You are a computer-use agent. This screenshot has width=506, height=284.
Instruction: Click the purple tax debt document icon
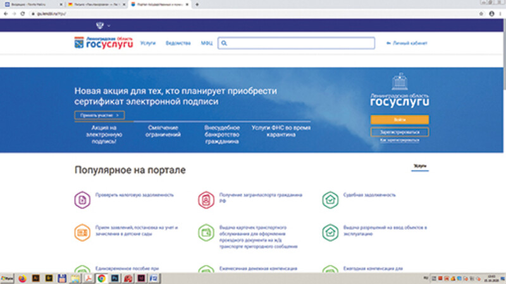point(82,199)
